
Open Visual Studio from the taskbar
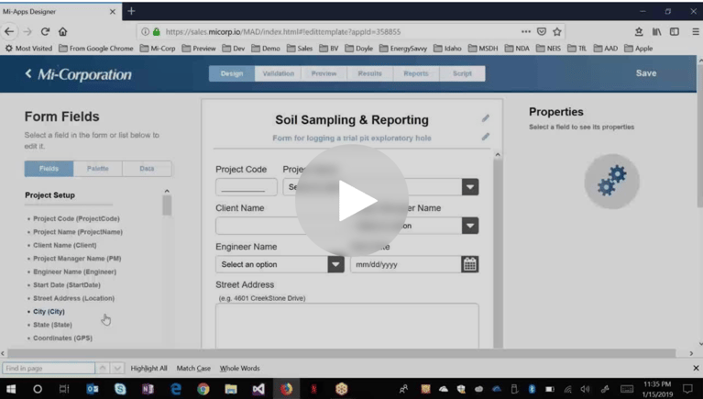click(x=258, y=389)
